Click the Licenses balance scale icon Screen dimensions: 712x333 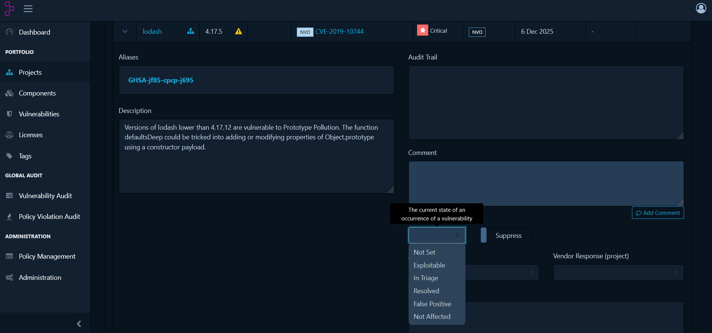coord(10,135)
